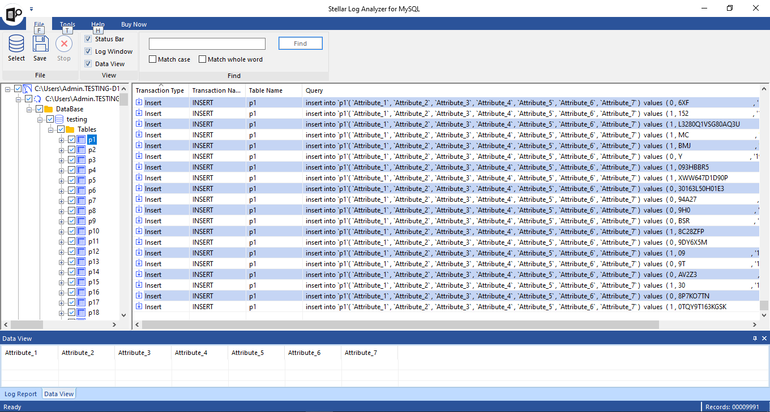Click the Query column header
Viewport: 770px width, 412px height.
(x=531, y=90)
